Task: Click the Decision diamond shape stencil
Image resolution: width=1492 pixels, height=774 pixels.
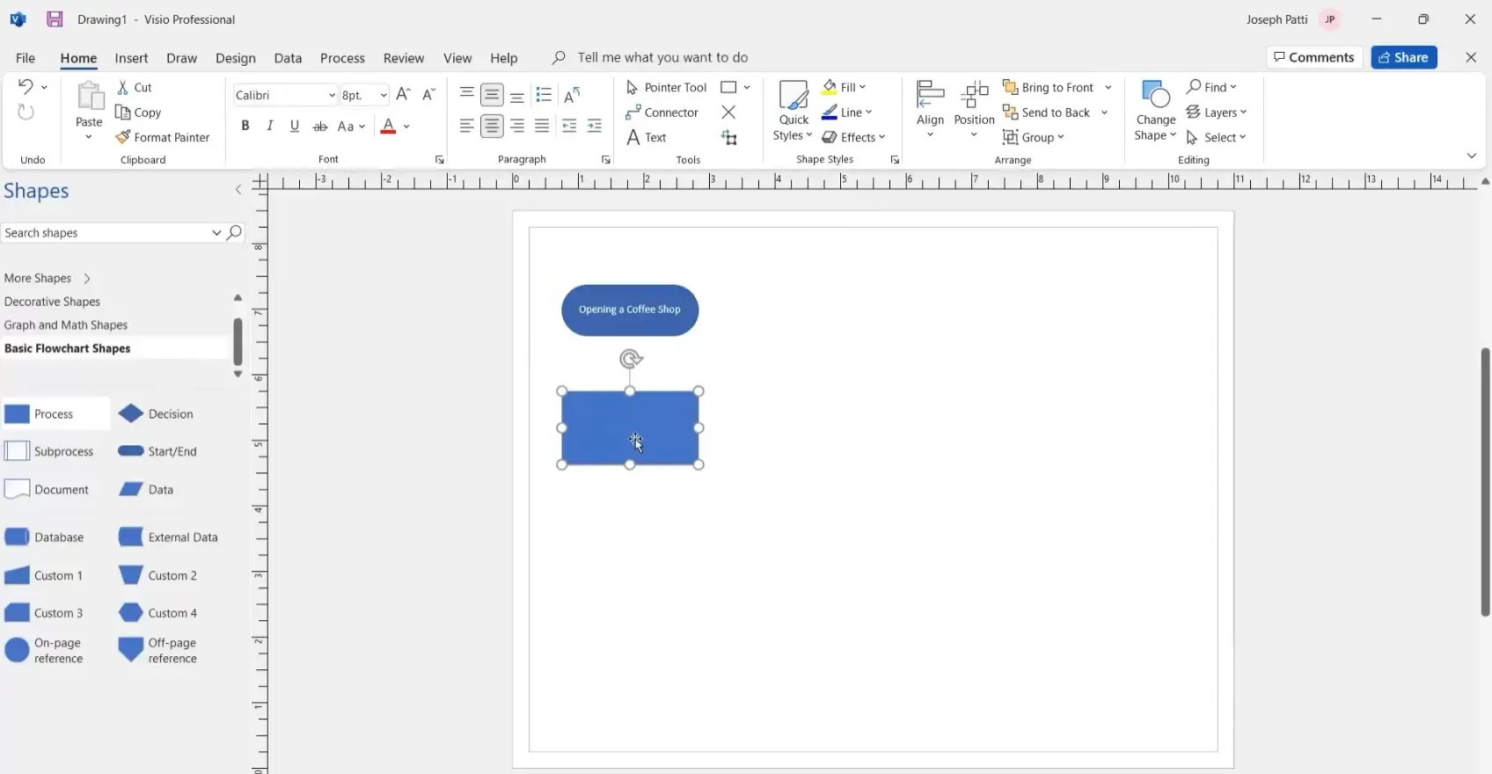Action: click(x=131, y=413)
